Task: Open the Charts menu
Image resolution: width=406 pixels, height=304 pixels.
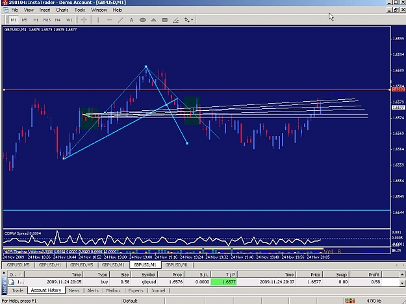Action: pyautogui.click(x=62, y=10)
